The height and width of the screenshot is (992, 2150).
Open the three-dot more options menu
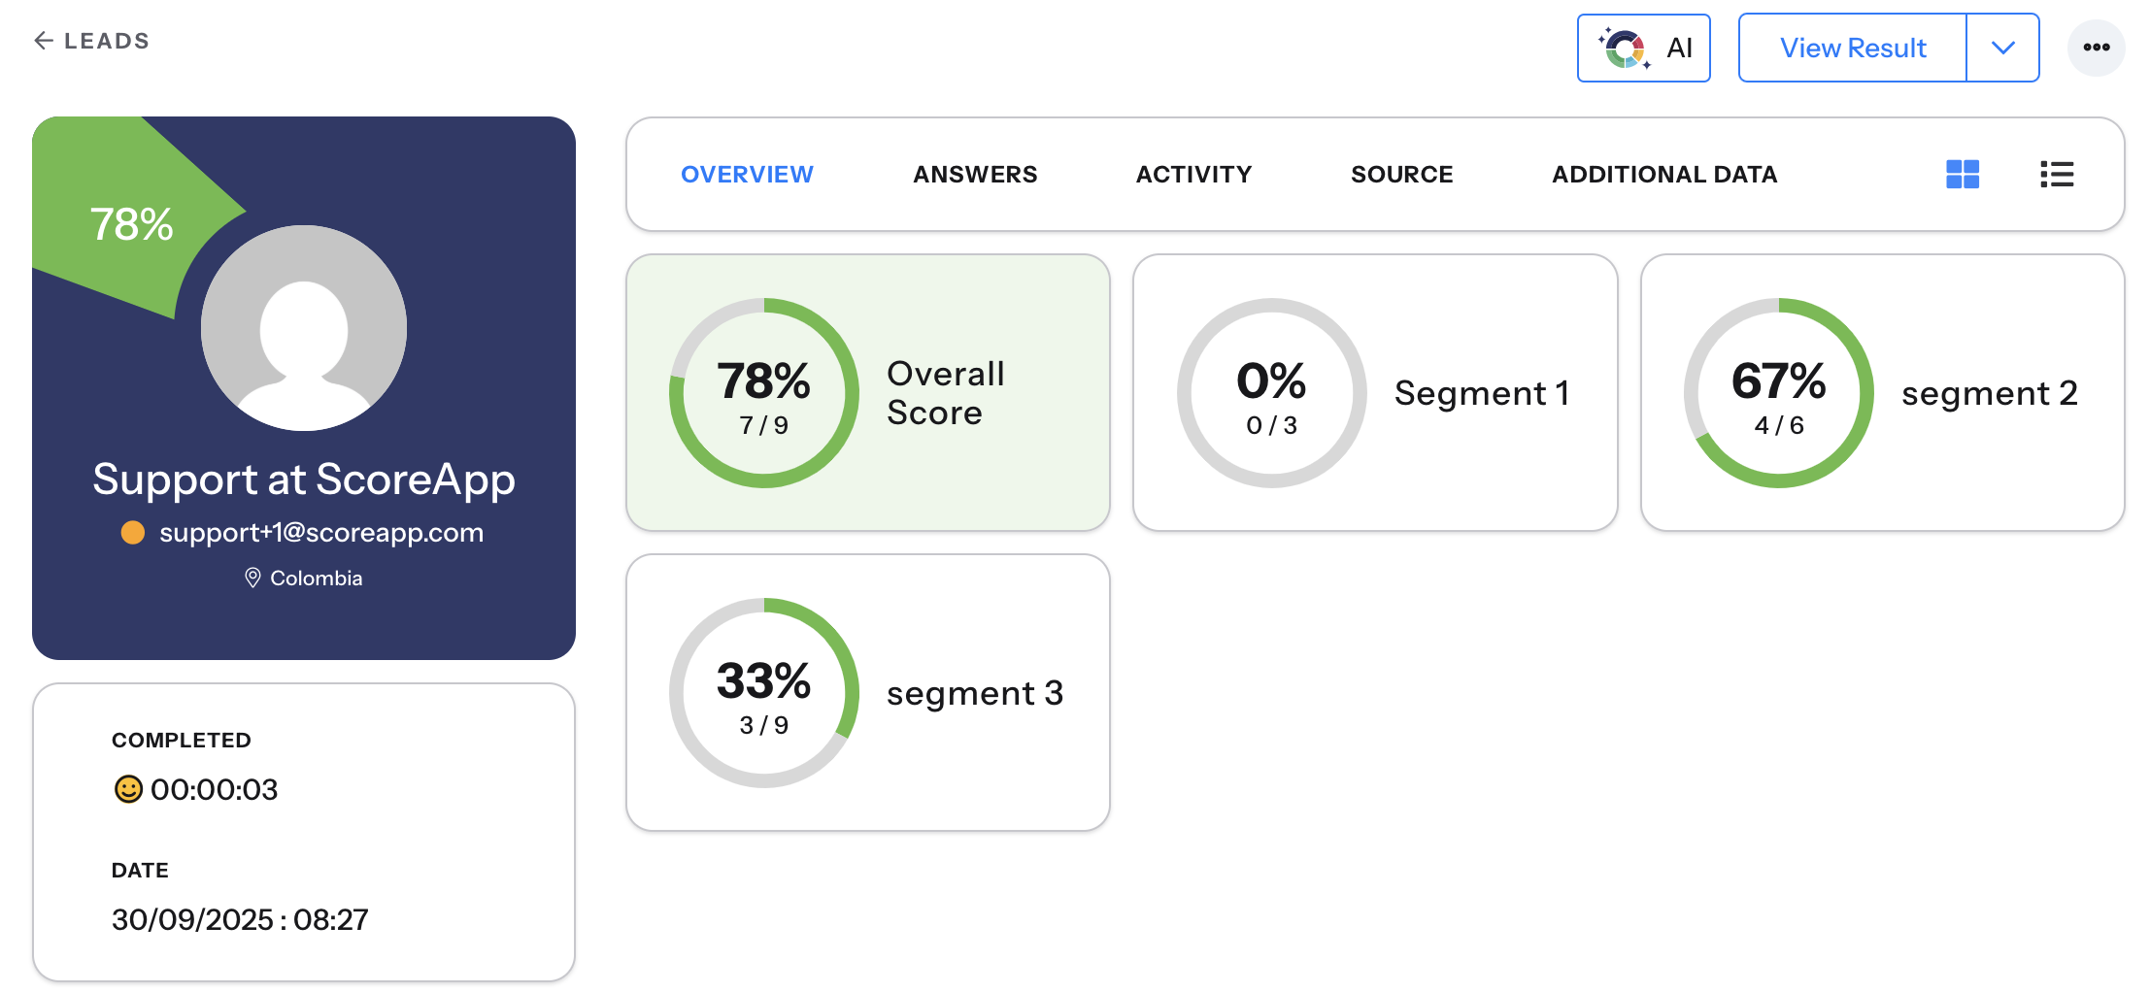click(2096, 48)
